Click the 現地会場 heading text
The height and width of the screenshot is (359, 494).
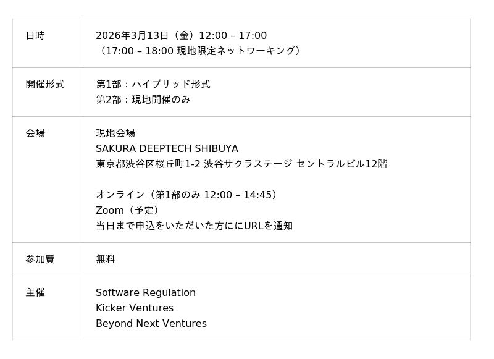coord(115,133)
